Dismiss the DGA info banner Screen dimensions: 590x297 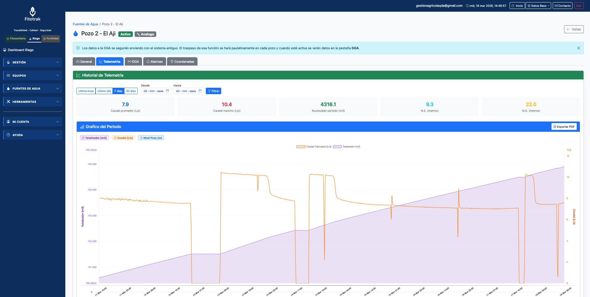pyautogui.click(x=578, y=48)
